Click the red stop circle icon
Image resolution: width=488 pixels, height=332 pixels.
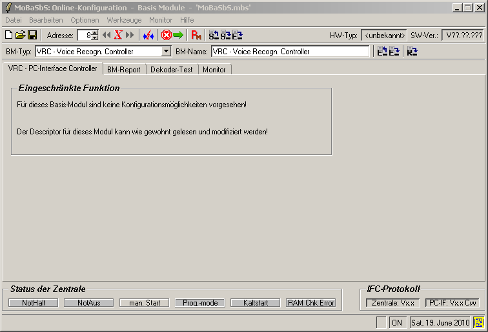coord(166,36)
